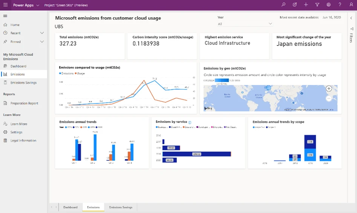Click the Emissions legend blue dot
Image resolution: width=357 pixels, height=213 pixels.
click(x=60, y=73)
